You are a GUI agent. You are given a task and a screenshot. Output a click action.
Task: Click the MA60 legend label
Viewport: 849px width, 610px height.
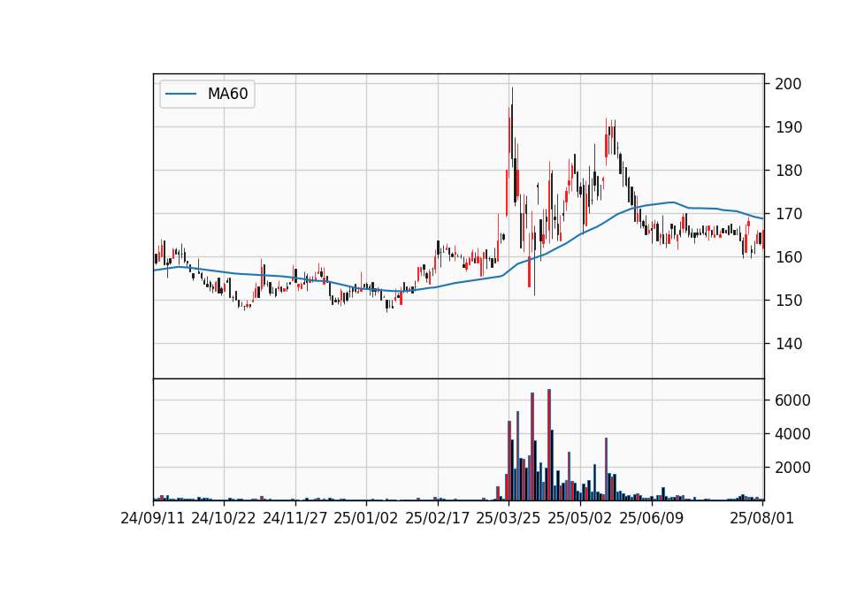pos(227,94)
